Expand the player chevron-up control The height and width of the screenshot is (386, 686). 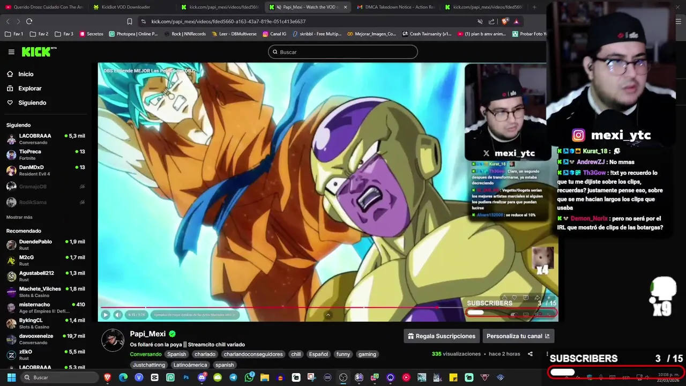328,315
